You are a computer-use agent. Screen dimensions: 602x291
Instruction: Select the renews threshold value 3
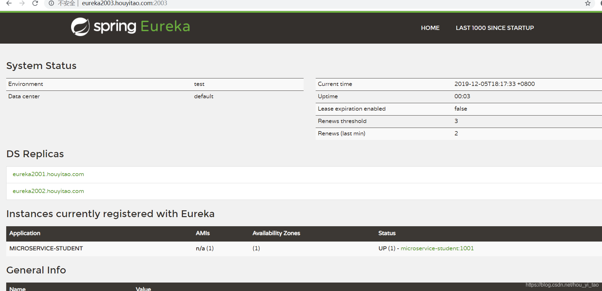(456, 121)
